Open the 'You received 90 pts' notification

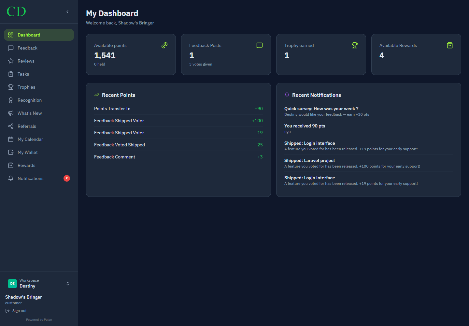click(x=369, y=128)
